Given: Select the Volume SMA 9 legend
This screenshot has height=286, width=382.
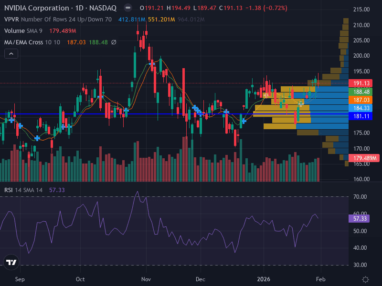Looking at the screenshot, I should pyautogui.click(x=23, y=31).
